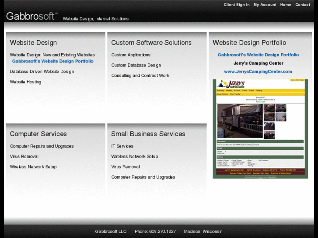The height and width of the screenshot is (238, 318).
Task: Choose Computer Repairs and Upgrades under Small Business
Action: (143, 177)
